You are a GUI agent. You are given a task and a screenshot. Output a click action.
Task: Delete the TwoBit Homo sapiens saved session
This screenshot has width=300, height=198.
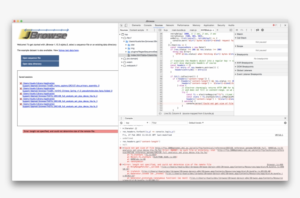coord(21,84)
